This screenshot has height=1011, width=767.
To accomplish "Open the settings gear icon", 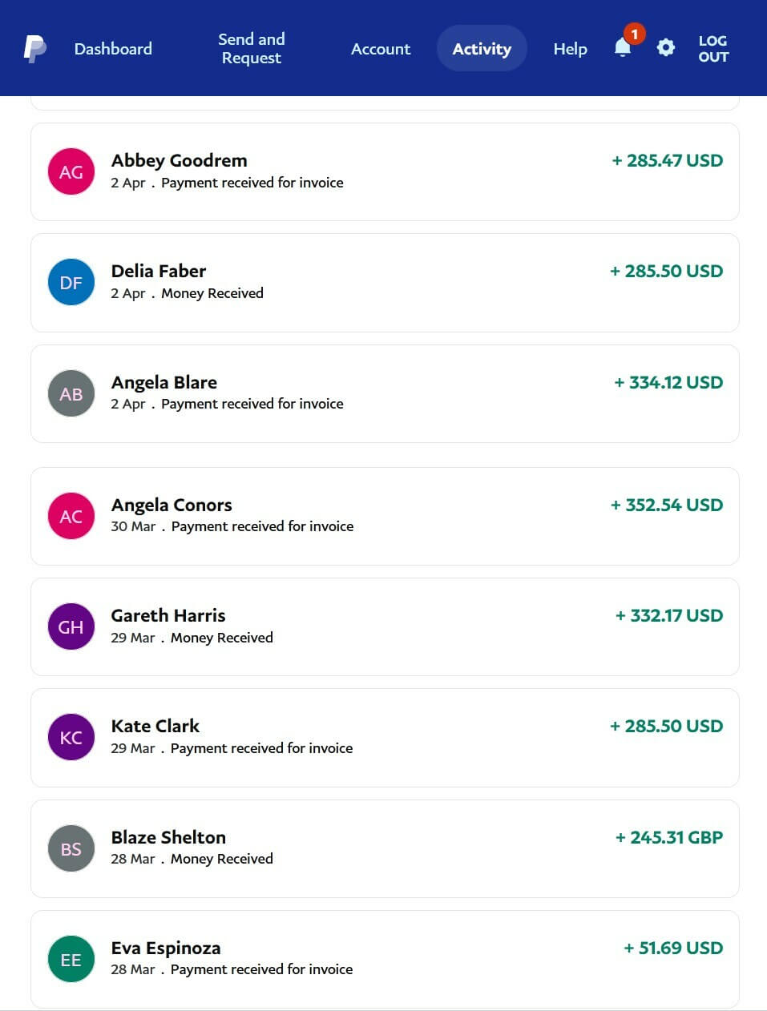I will [x=665, y=48].
